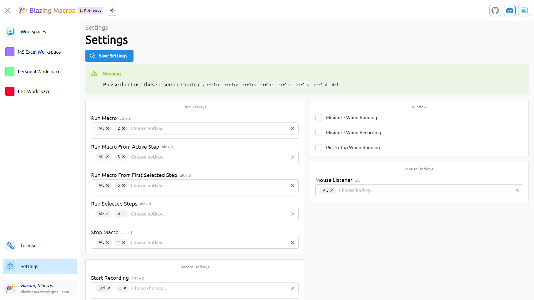Open the GitHub repository icon

495,11
